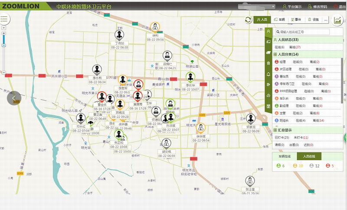Filter by 在线(6) online personnel
Viewport: 347px width, 210px height.
pyautogui.click(x=279, y=47)
